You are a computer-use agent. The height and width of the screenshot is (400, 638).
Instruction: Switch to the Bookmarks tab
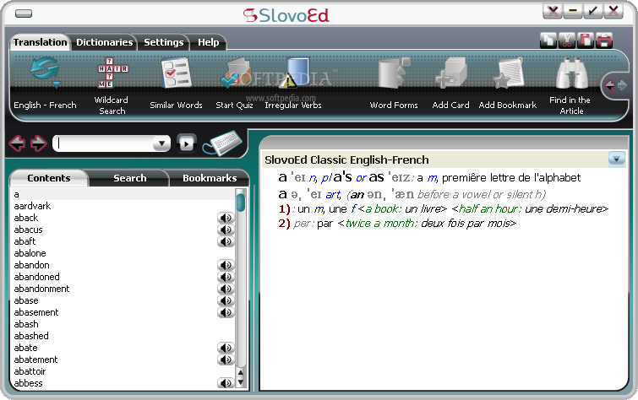point(210,178)
